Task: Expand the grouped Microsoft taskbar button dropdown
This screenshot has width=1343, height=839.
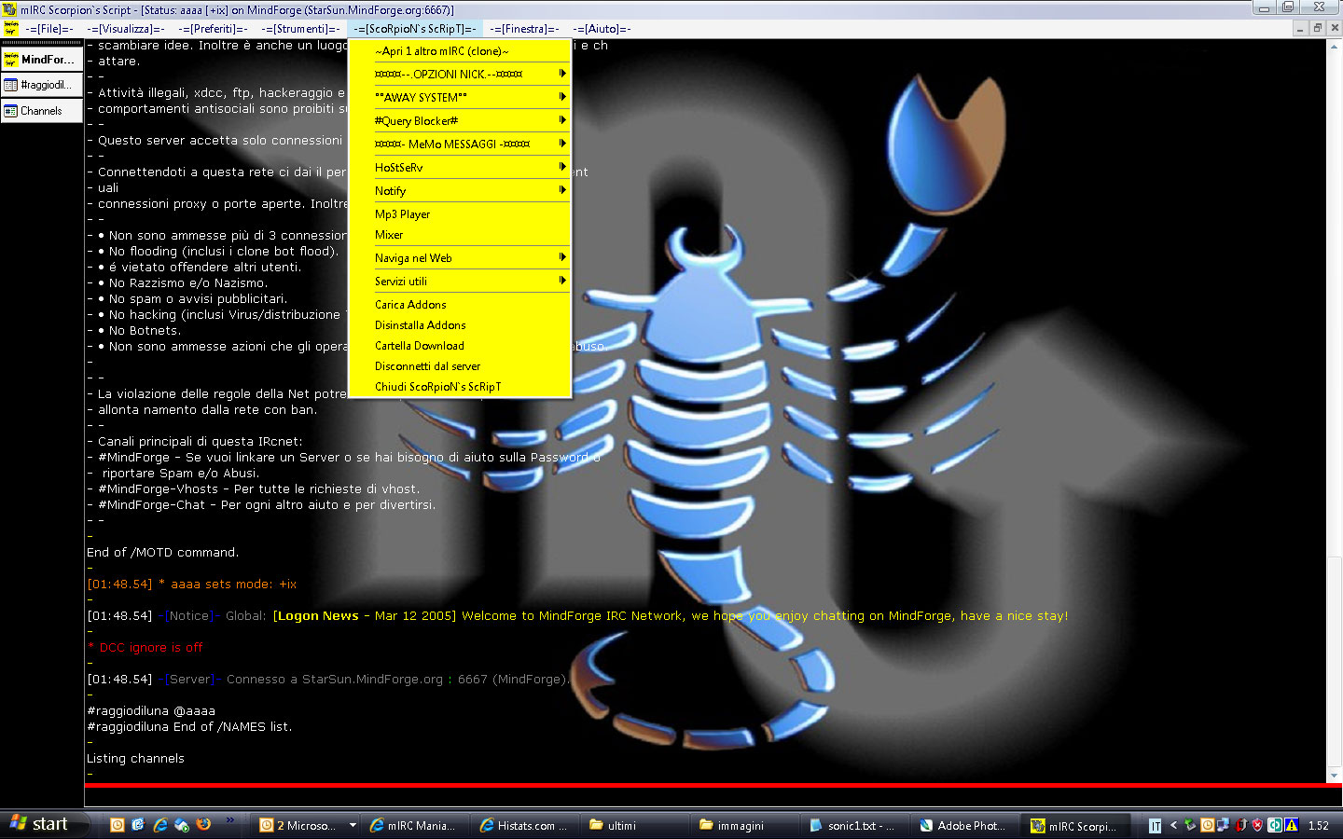Action: tap(353, 825)
